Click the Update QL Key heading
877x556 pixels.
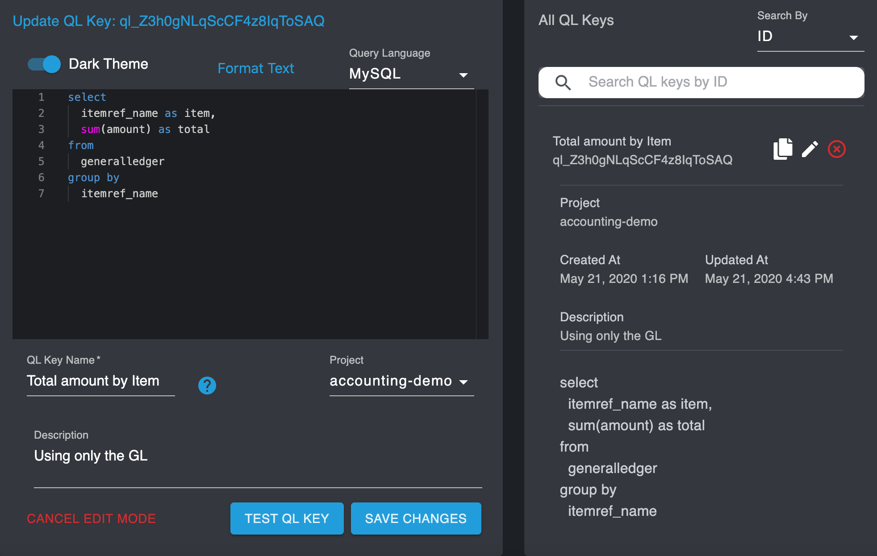[x=168, y=21]
